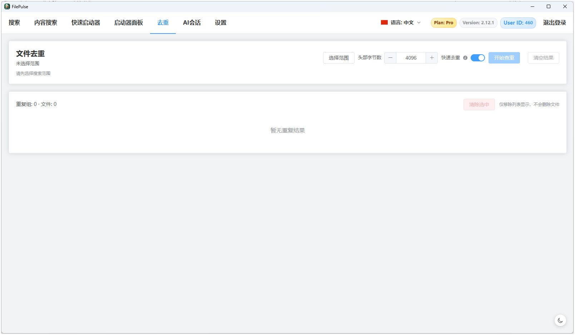Increase 头部字节数 with plus button
Screen dimensions: 575x335
click(x=432, y=58)
